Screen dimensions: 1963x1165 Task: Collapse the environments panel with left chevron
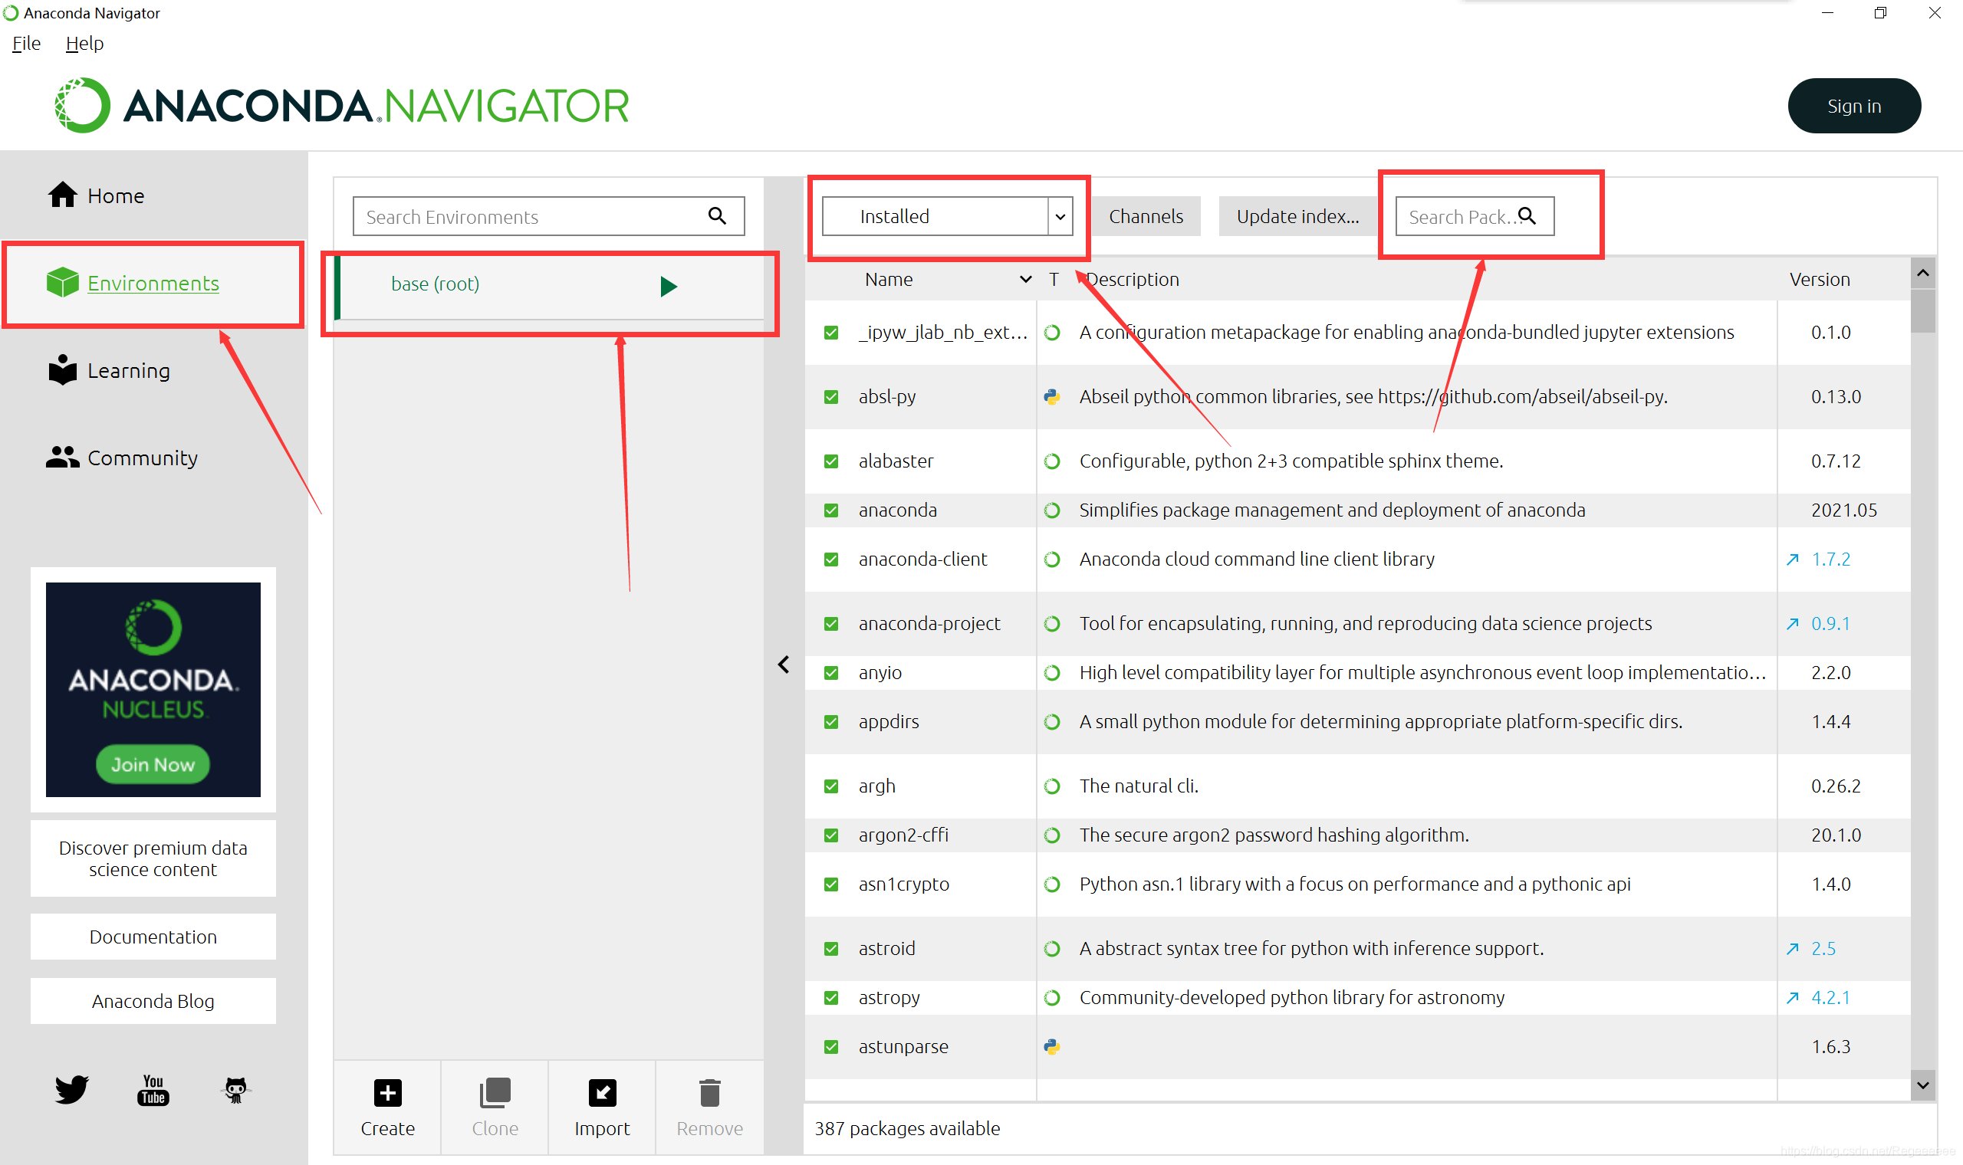click(x=784, y=665)
